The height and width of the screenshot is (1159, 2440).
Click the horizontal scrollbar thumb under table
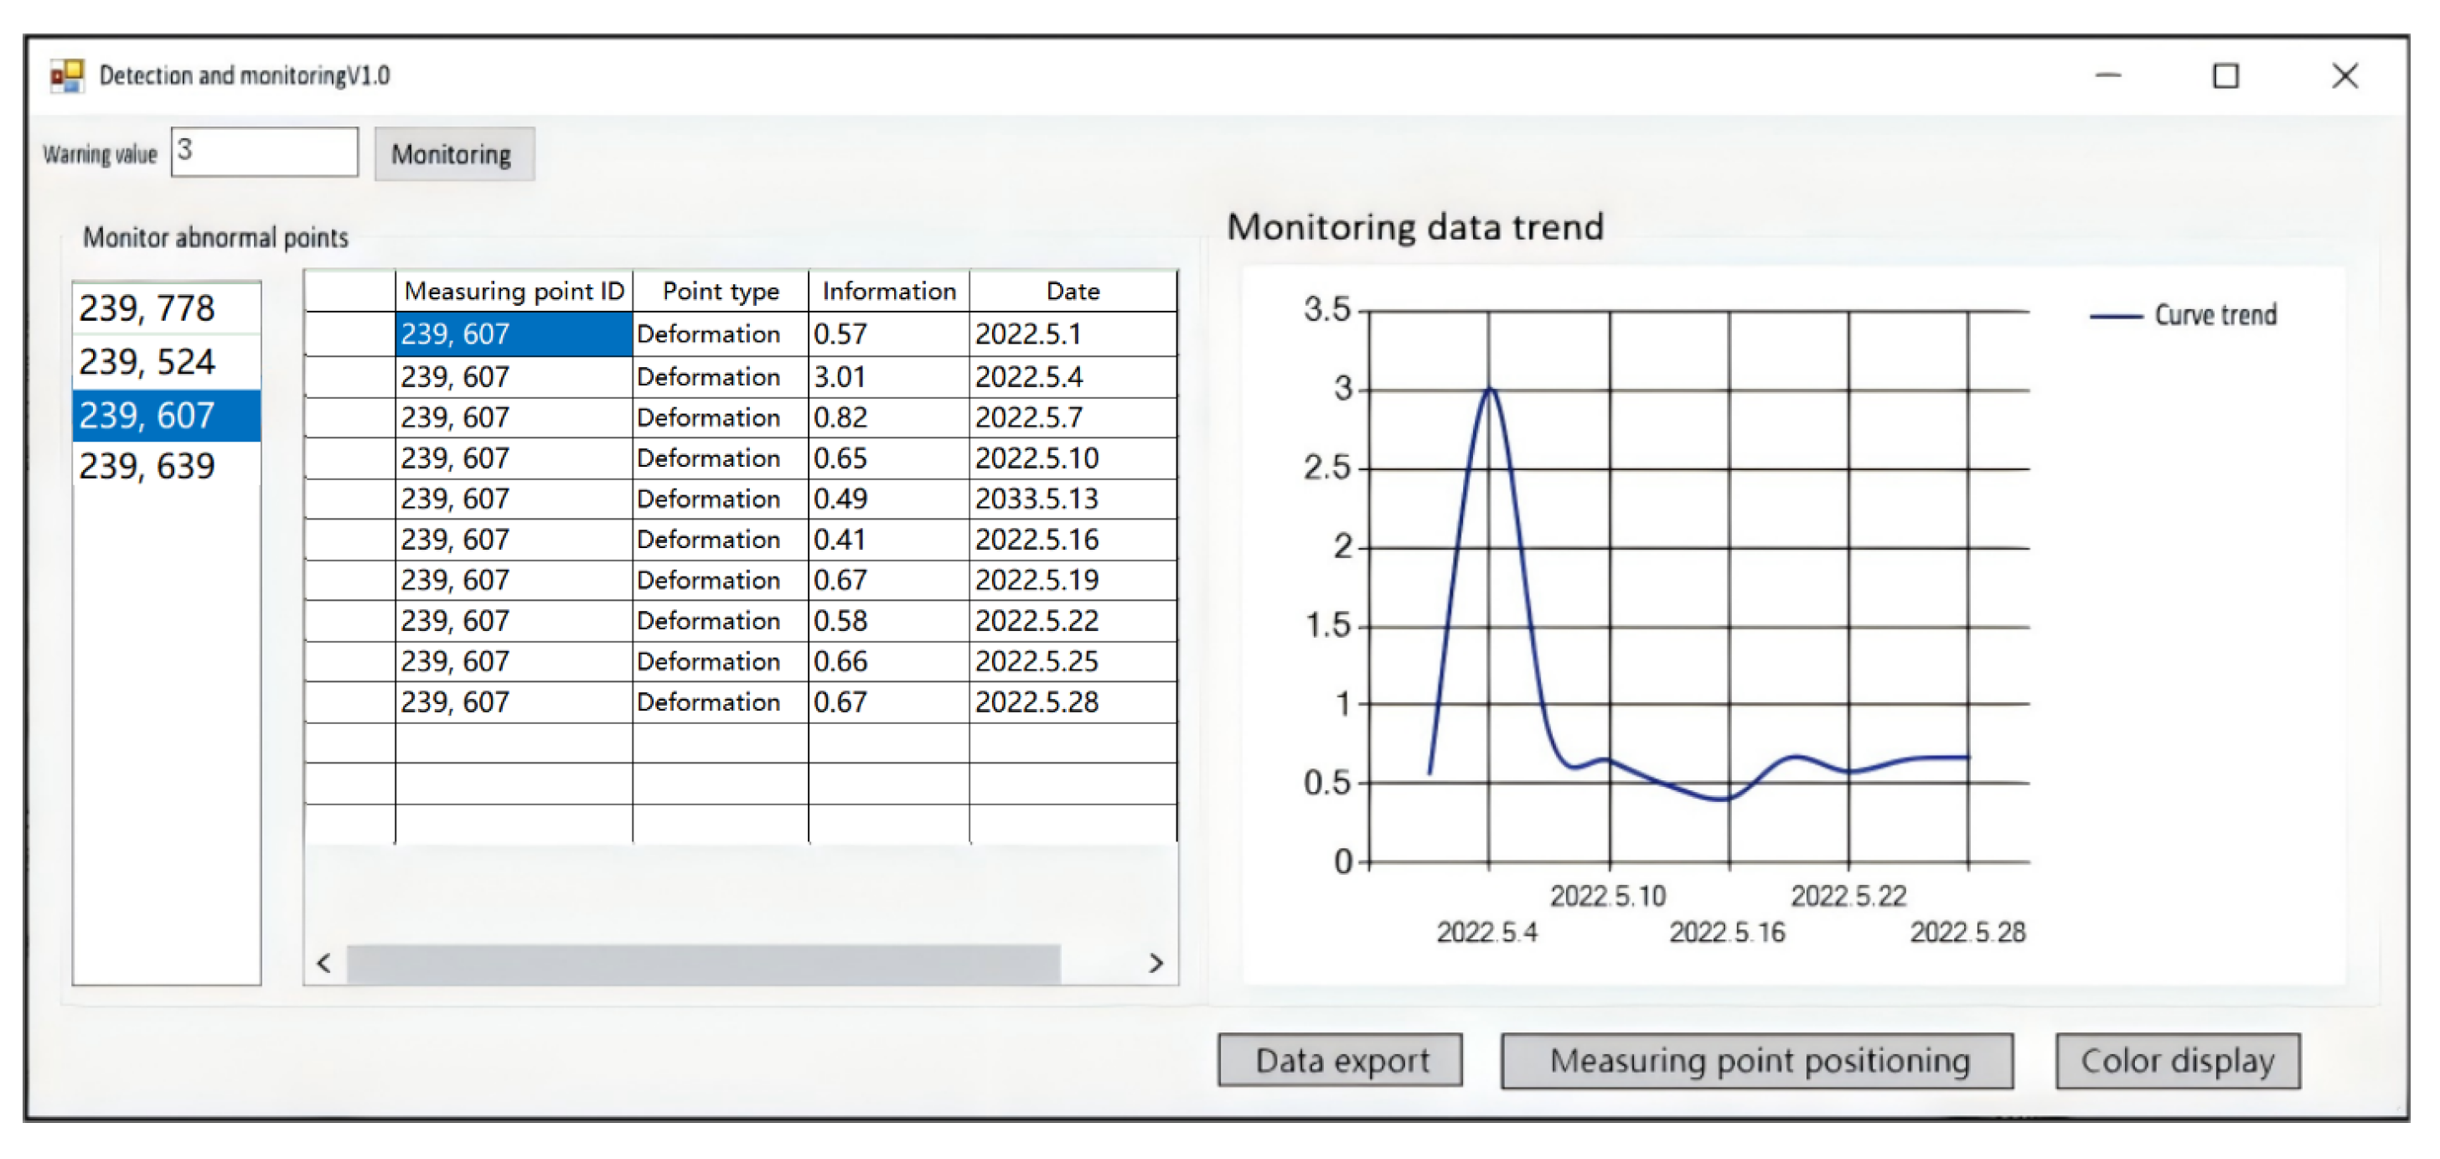tap(703, 964)
